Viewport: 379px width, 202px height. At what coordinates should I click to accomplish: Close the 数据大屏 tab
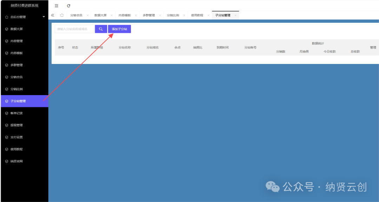tap(112, 15)
